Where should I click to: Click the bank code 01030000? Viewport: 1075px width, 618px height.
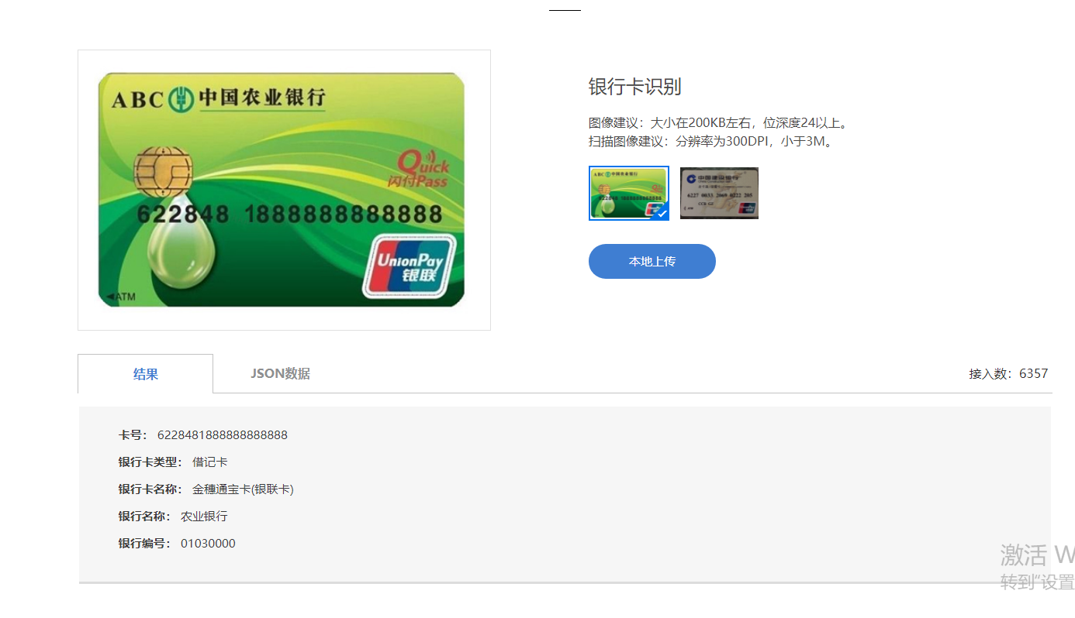pyautogui.click(x=208, y=544)
